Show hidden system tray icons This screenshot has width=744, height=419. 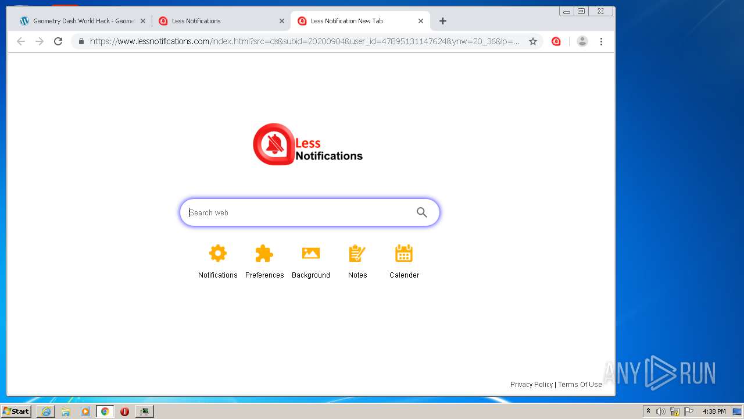coord(648,411)
